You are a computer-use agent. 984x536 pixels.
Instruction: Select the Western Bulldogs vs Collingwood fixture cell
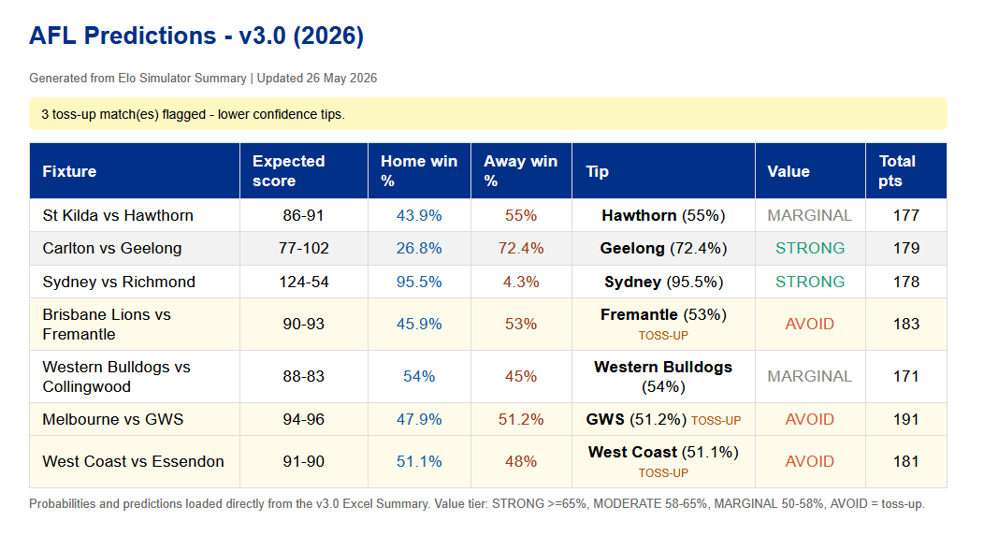point(135,377)
